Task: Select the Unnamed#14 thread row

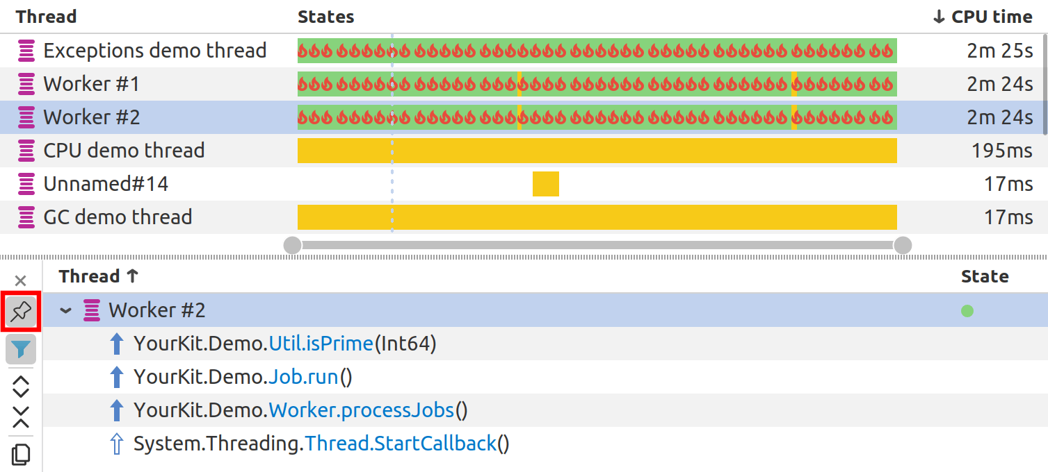Action: coord(522,184)
